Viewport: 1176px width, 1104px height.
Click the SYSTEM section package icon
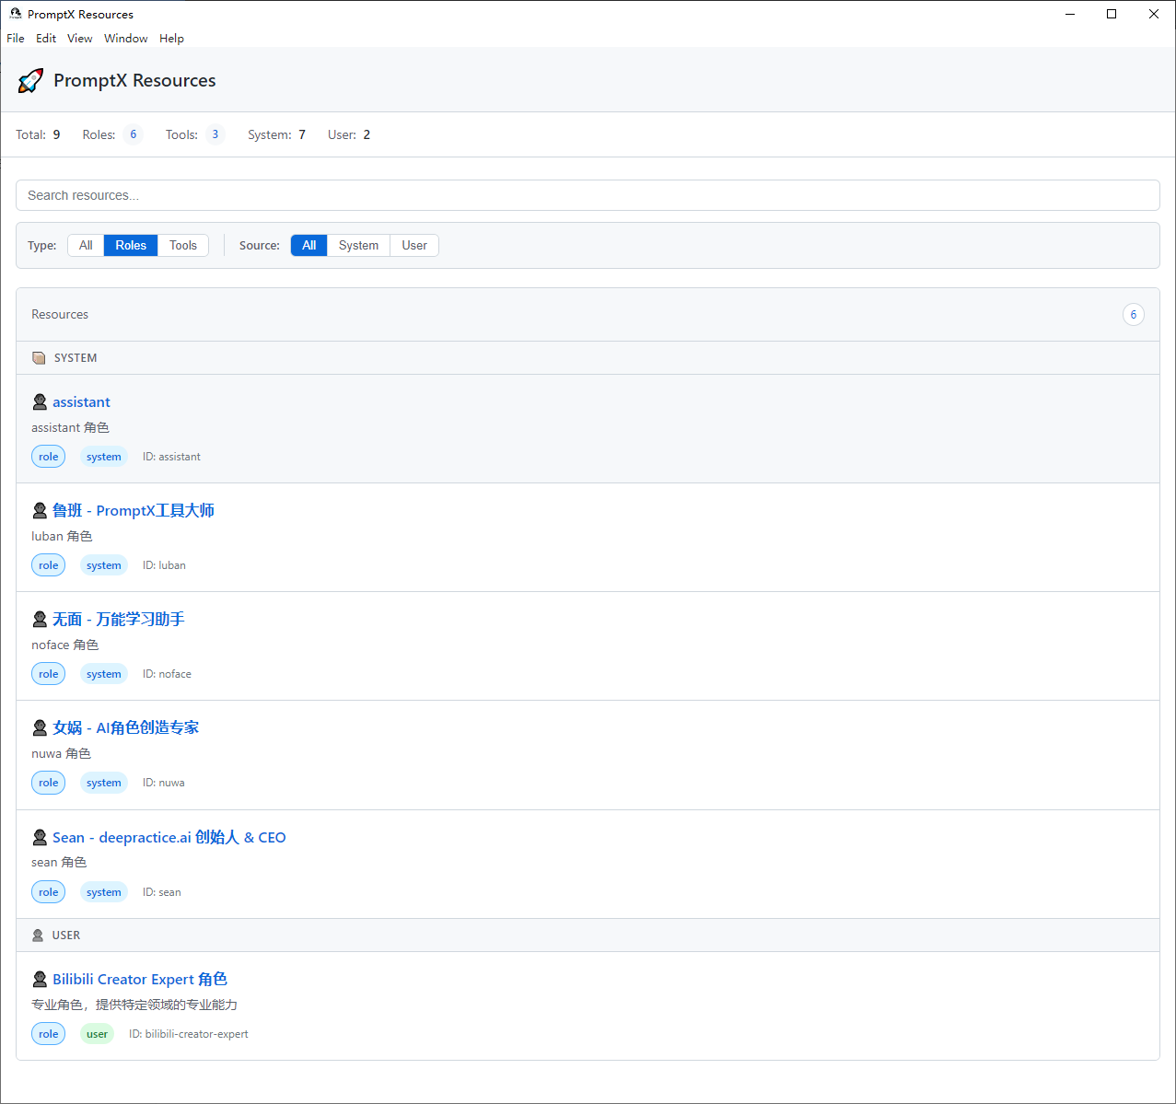click(x=39, y=358)
